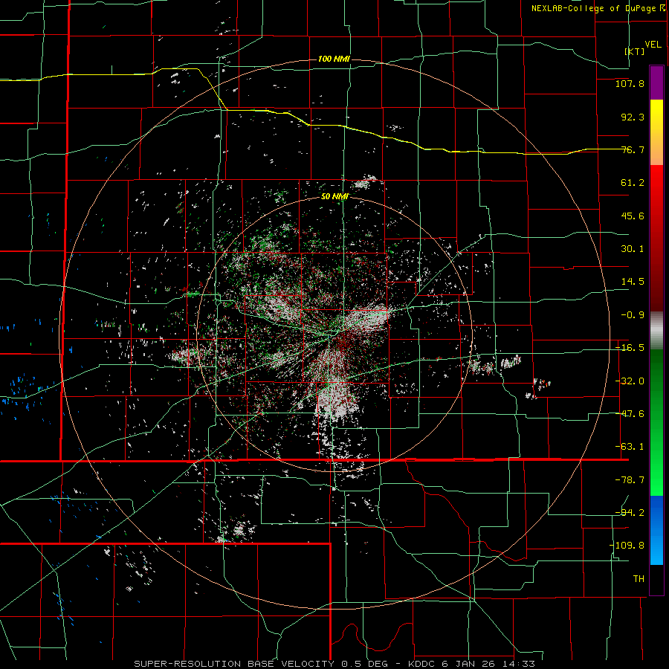The width and height of the screenshot is (669, 669).
Task: Click the 30.1 legend value
Action: [x=633, y=249]
